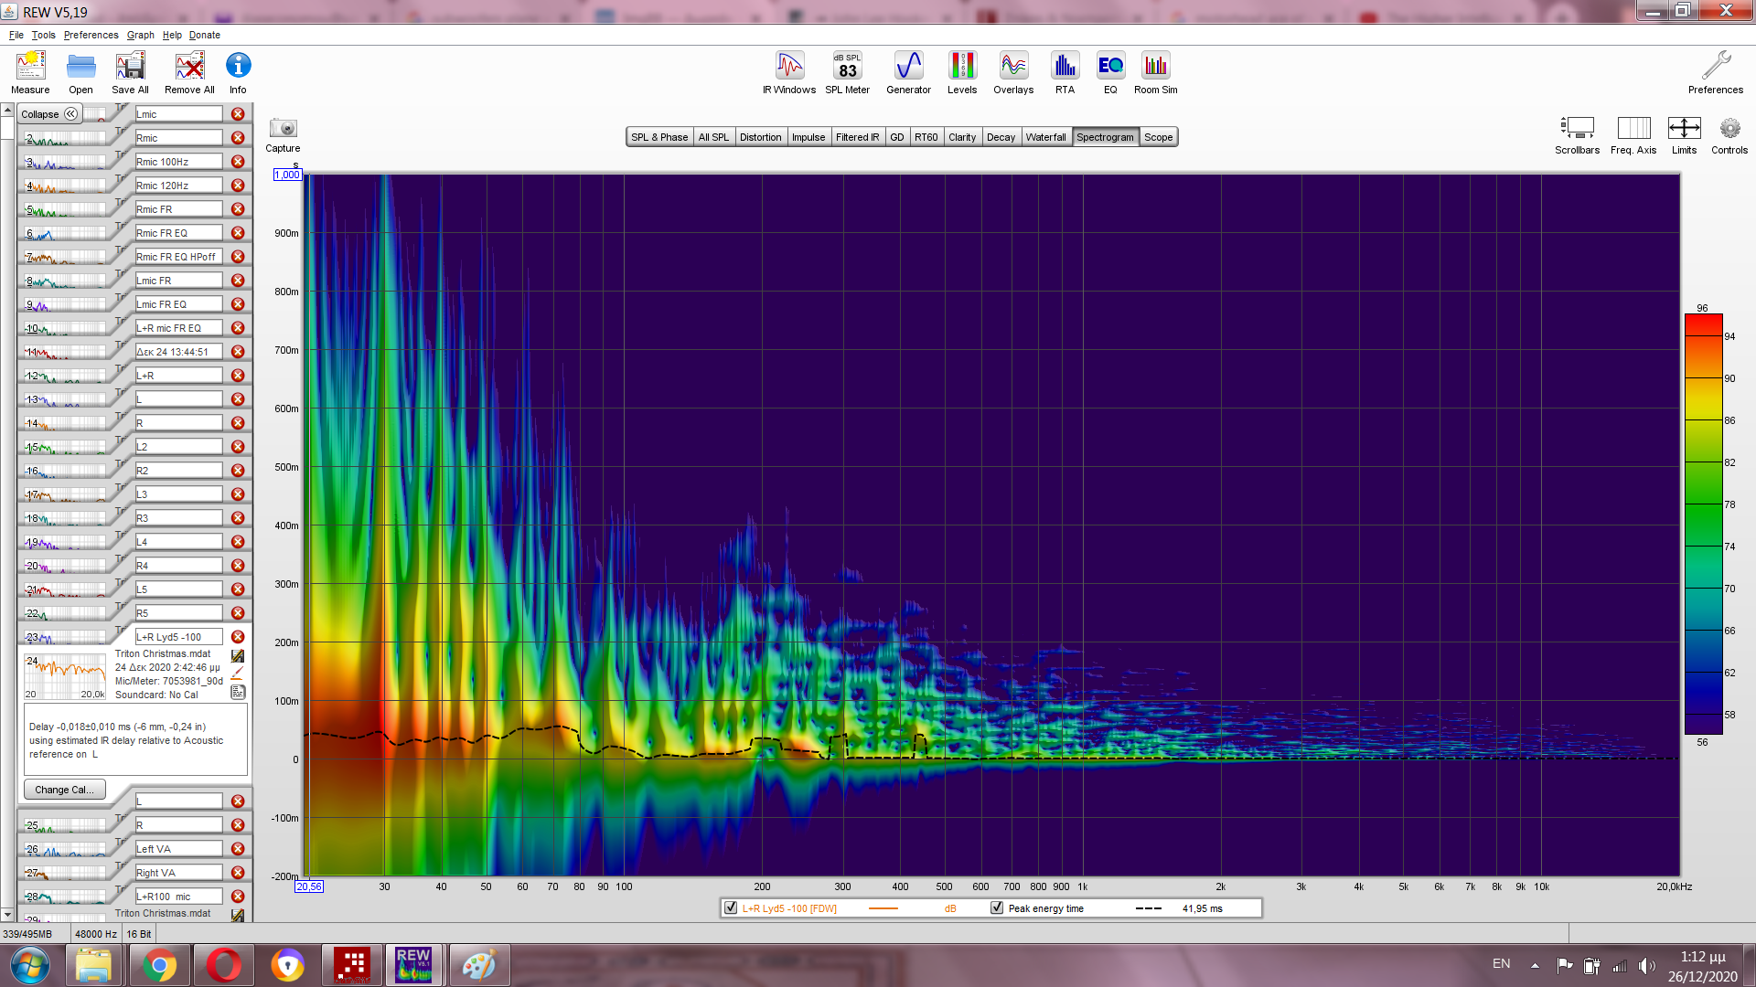This screenshot has width=1756, height=987.
Task: Open the Help menu
Action: (172, 35)
